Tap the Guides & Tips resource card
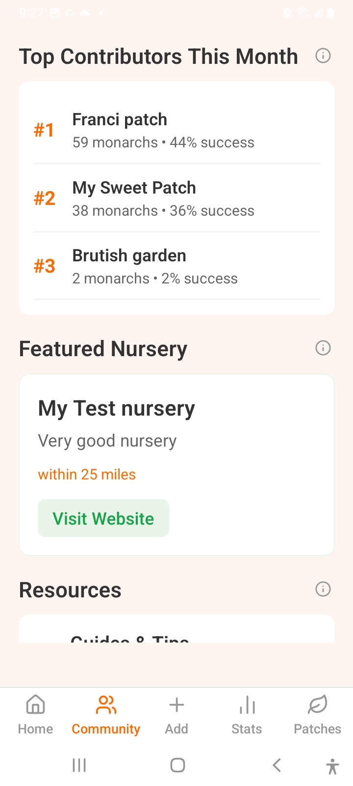 pos(176,634)
